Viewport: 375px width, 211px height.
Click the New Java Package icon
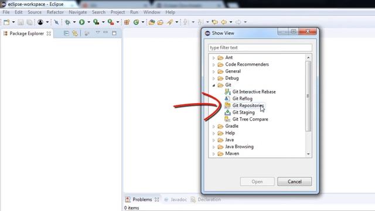tap(127, 22)
